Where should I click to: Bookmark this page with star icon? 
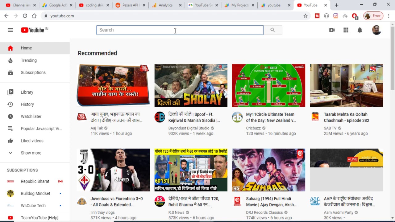(305, 16)
